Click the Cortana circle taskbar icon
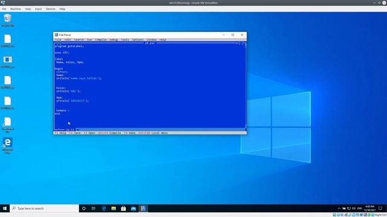This screenshot has width=387, height=217. point(83,209)
